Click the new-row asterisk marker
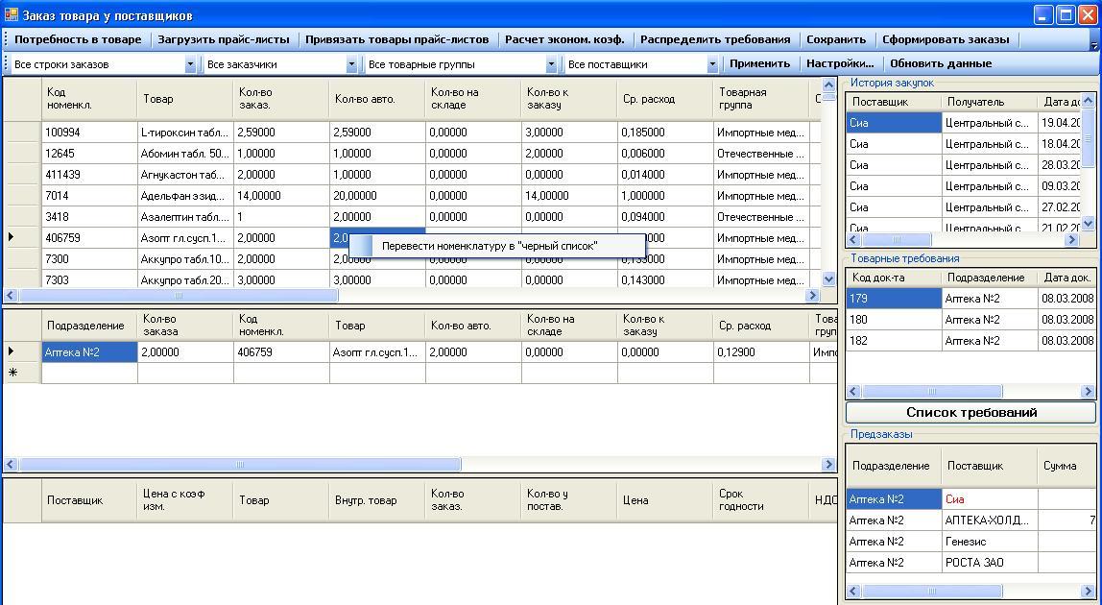Image resolution: width=1102 pixels, height=605 pixels. [x=13, y=373]
